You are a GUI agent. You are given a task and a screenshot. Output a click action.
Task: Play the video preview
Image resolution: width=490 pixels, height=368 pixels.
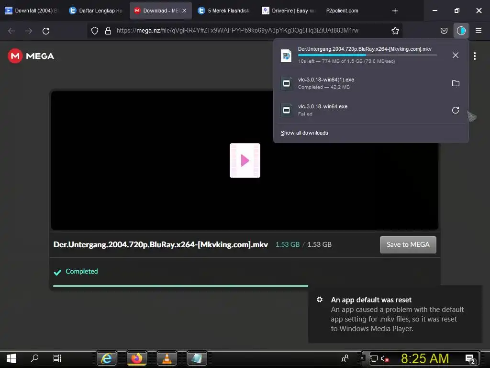click(x=245, y=161)
